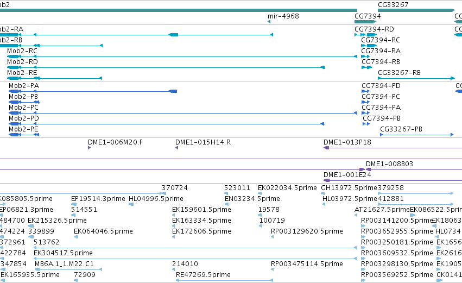Select EST label 523011
This screenshot has width=462, height=283.
pyautogui.click(x=237, y=188)
